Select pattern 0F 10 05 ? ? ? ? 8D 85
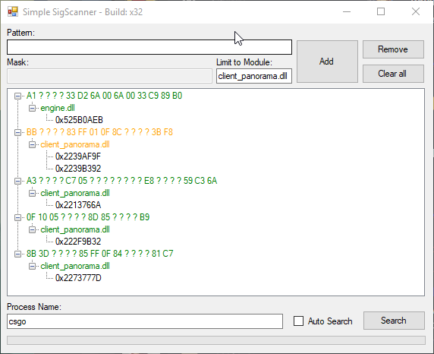This screenshot has height=354, width=434. tap(88, 217)
